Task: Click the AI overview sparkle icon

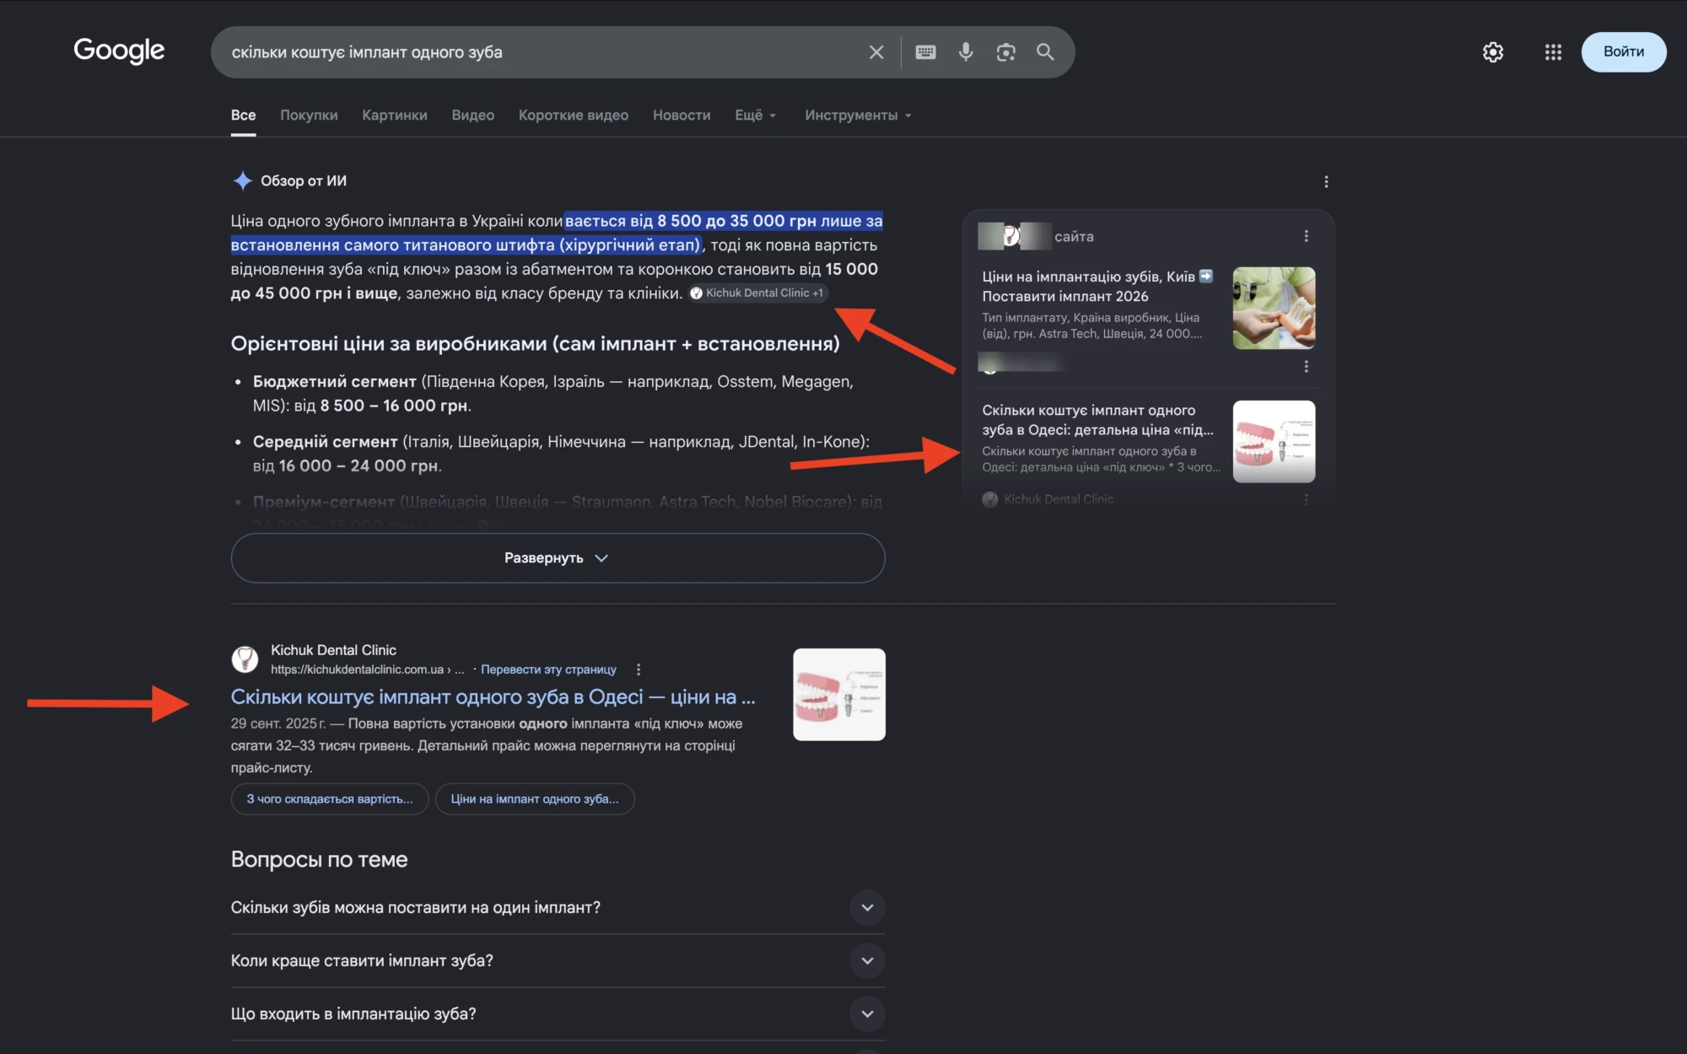Action: 242,180
